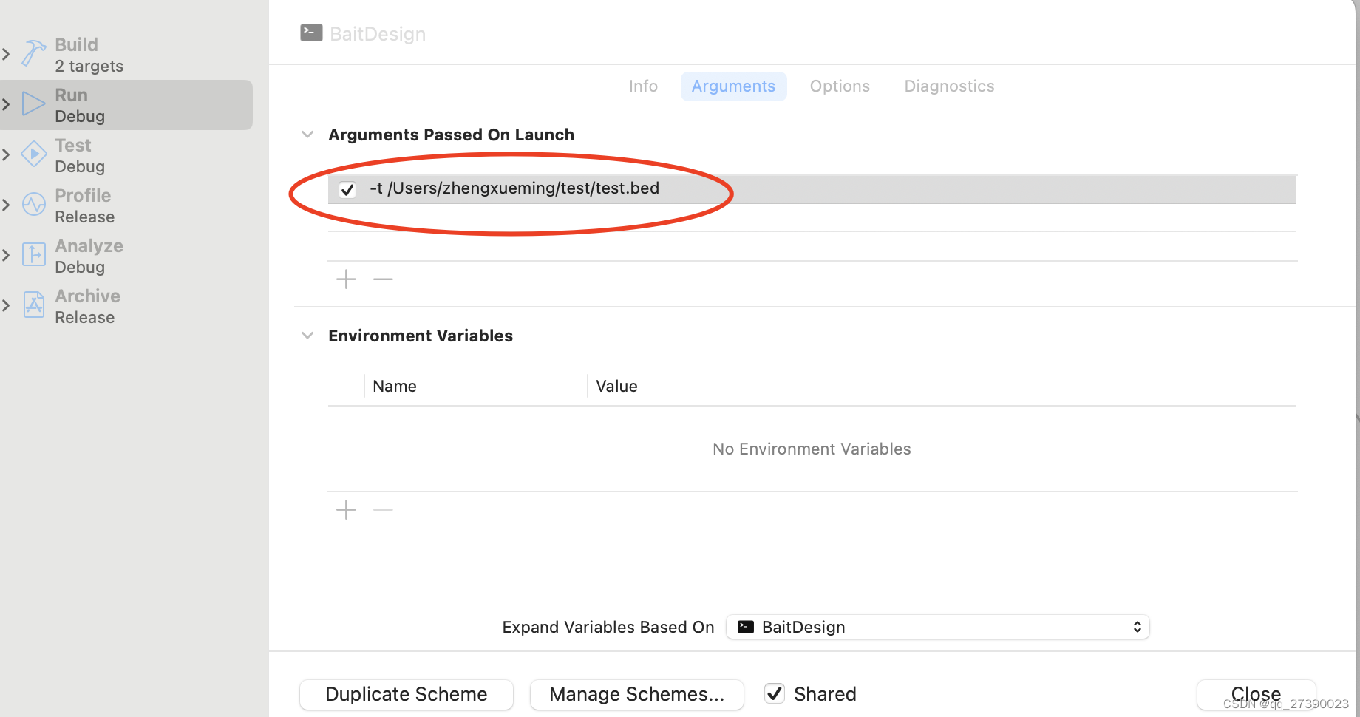Image resolution: width=1360 pixels, height=717 pixels.
Task: Open the Expand Variables Based On dropdown
Action: (937, 626)
